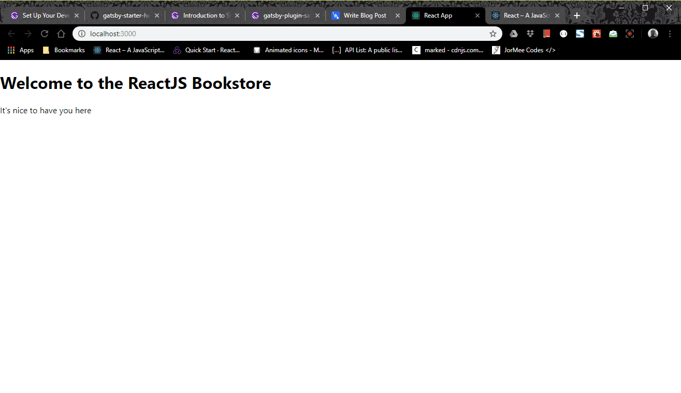Screen dimensions: 681x393
Task: Open the Dropbox extension
Action: pos(530,34)
